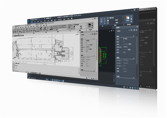167x118 pixels.
Task: Open the 常用 tab in light-theme ribbon
Action: 16,28
